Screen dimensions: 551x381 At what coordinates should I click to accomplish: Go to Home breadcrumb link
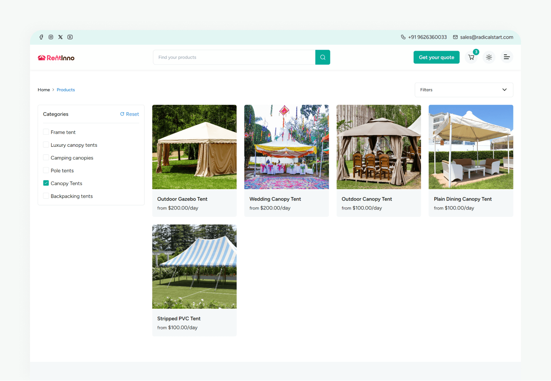44,90
